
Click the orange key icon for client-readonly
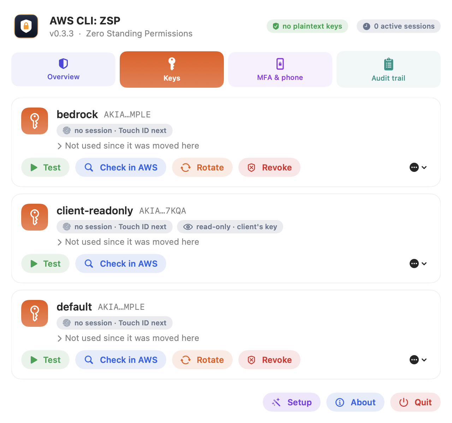35,217
